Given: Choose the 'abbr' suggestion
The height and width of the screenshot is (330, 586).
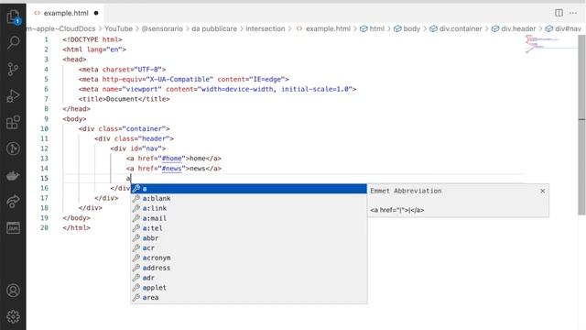Looking at the screenshot, I should tap(249, 238).
